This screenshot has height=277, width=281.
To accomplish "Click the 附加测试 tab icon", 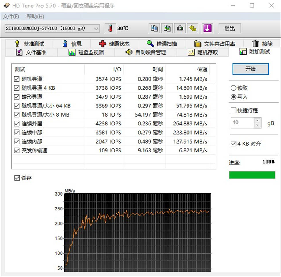I will tap(243, 51).
